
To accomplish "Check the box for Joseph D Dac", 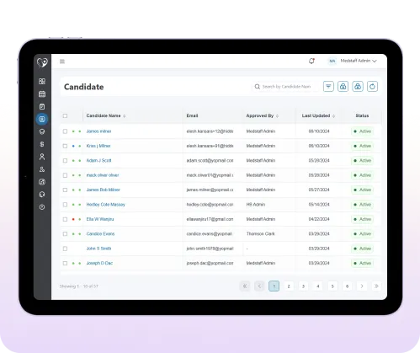I will [x=65, y=263].
